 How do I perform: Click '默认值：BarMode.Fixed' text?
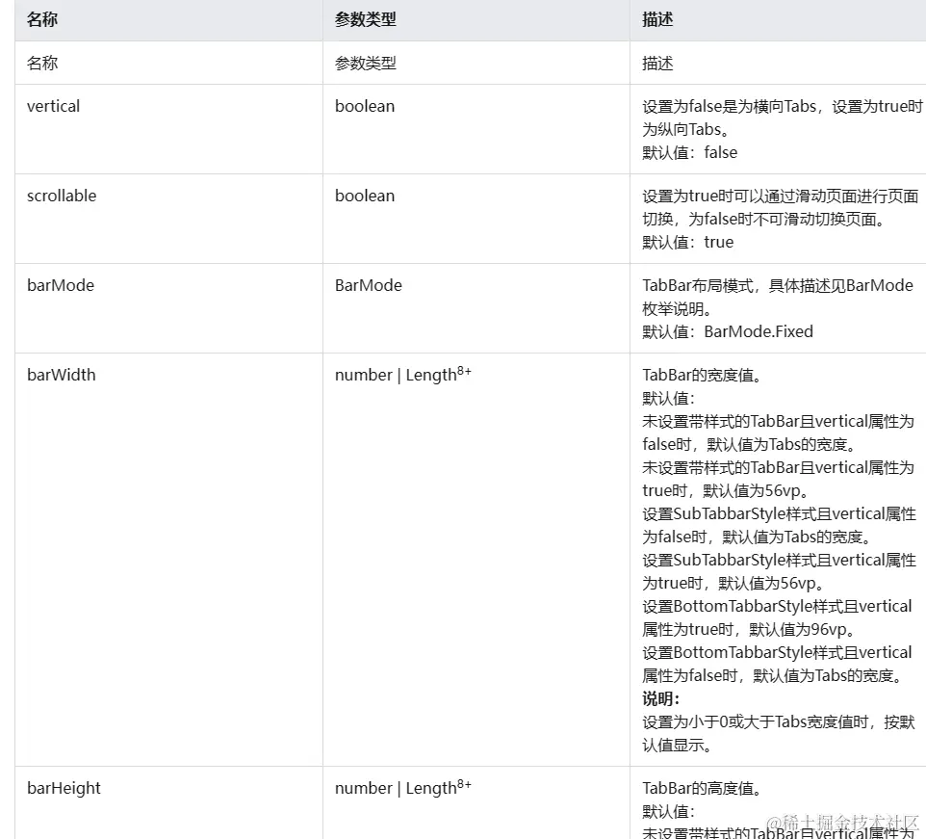pos(728,331)
